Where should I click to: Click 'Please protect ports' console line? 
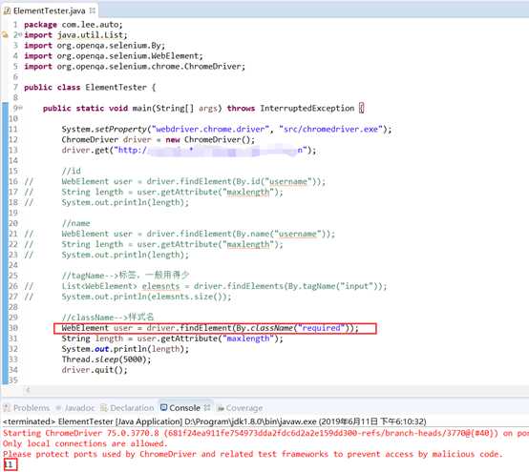(253, 454)
